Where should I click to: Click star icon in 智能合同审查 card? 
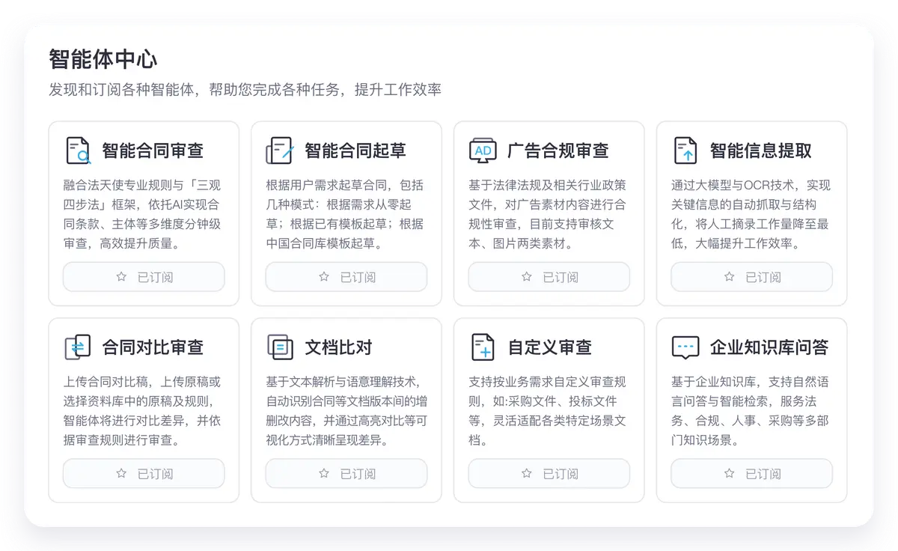point(121,277)
